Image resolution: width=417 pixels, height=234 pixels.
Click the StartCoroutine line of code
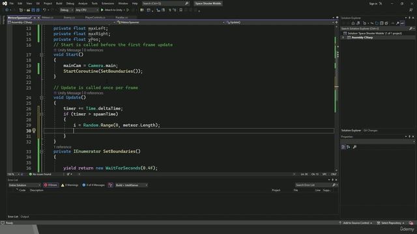(x=103, y=71)
